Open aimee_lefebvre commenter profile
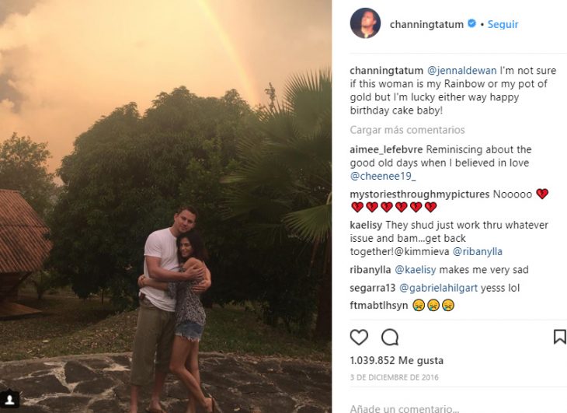567x413 pixels. [386, 149]
